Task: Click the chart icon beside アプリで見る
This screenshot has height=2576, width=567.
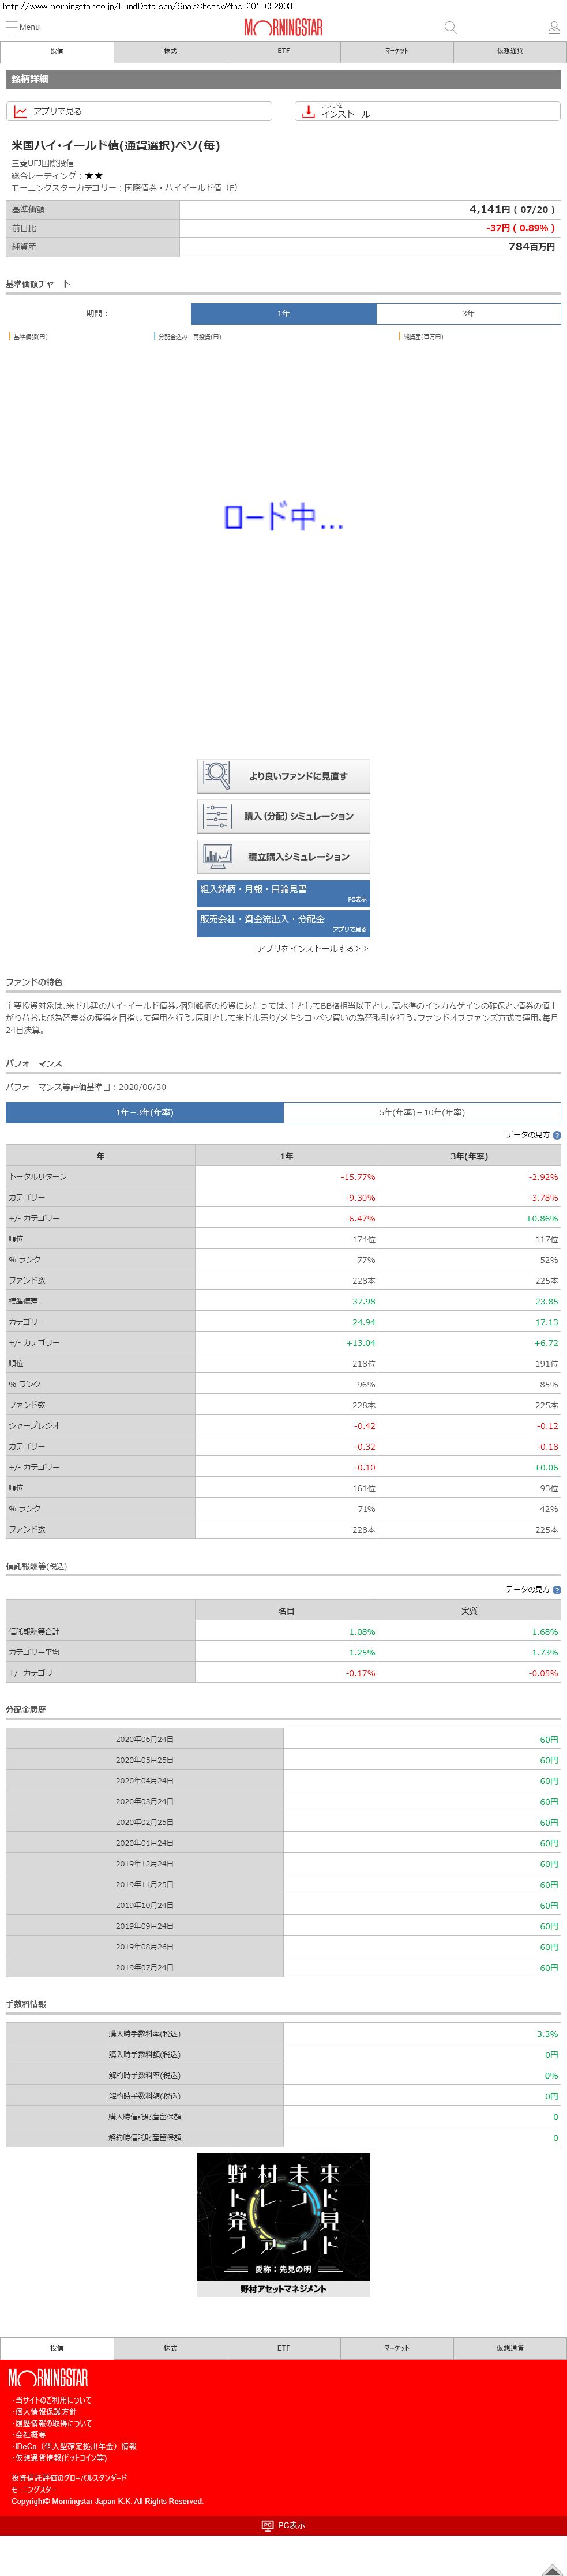Action: pos(20,112)
